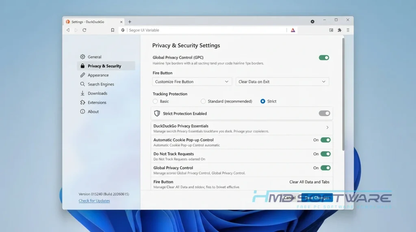
Task: Select Standard (recommended) tracking protection
Action: click(203, 101)
